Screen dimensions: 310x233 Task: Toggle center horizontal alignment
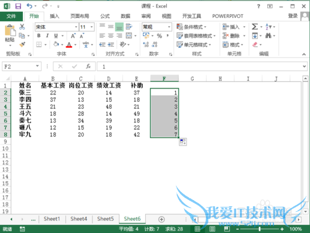111,36
